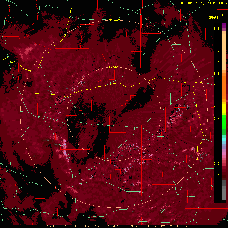Click the 6.6 scale value

pos(217,73)
